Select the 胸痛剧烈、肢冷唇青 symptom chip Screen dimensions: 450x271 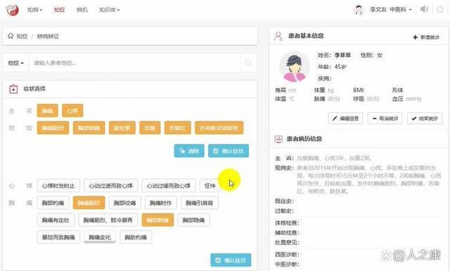coord(108,220)
